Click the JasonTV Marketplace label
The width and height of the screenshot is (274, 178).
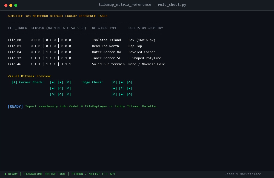243,174
